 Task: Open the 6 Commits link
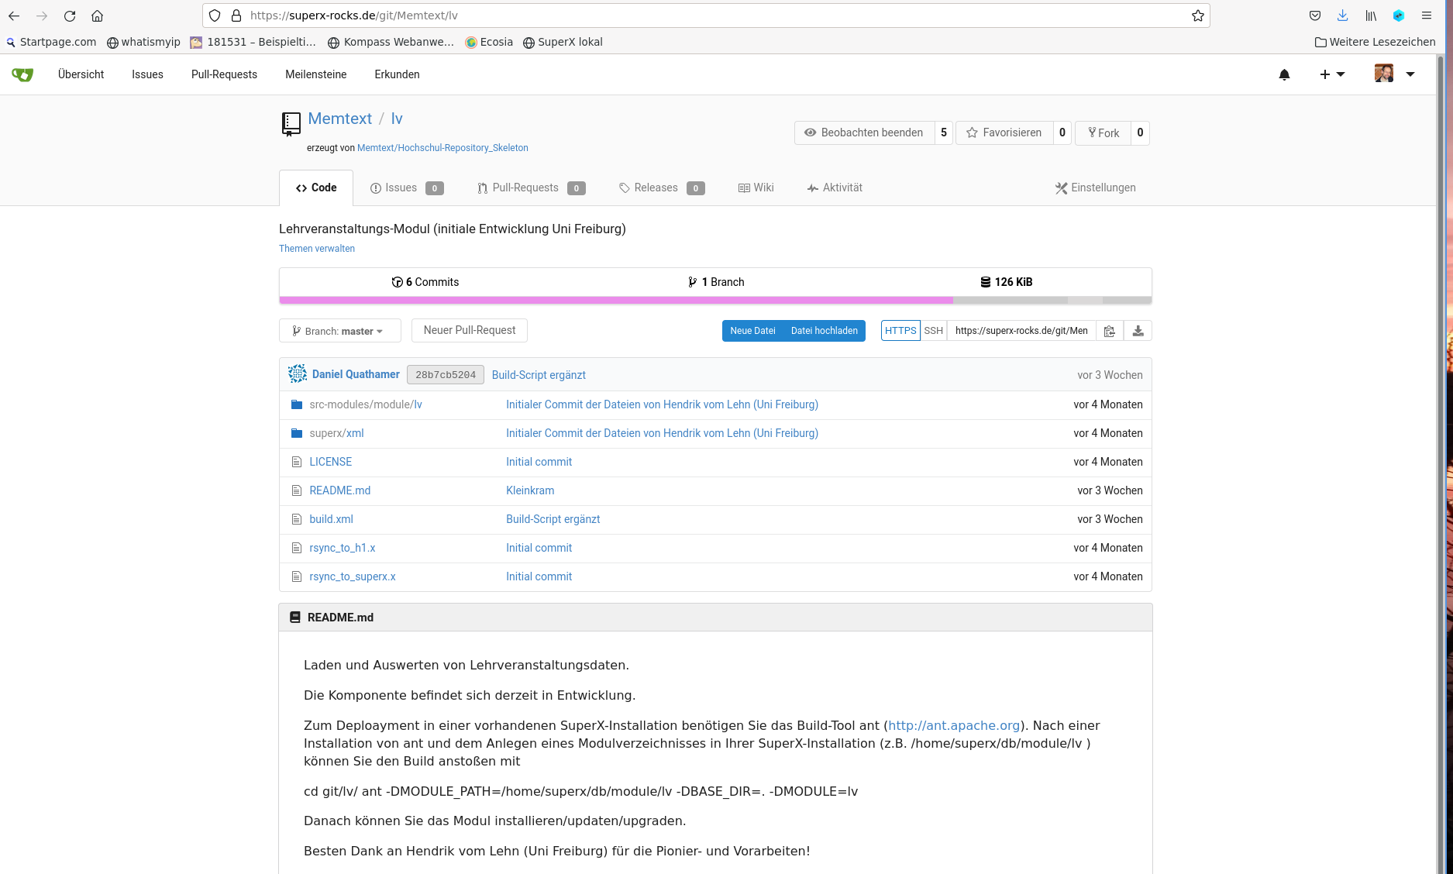point(425,282)
